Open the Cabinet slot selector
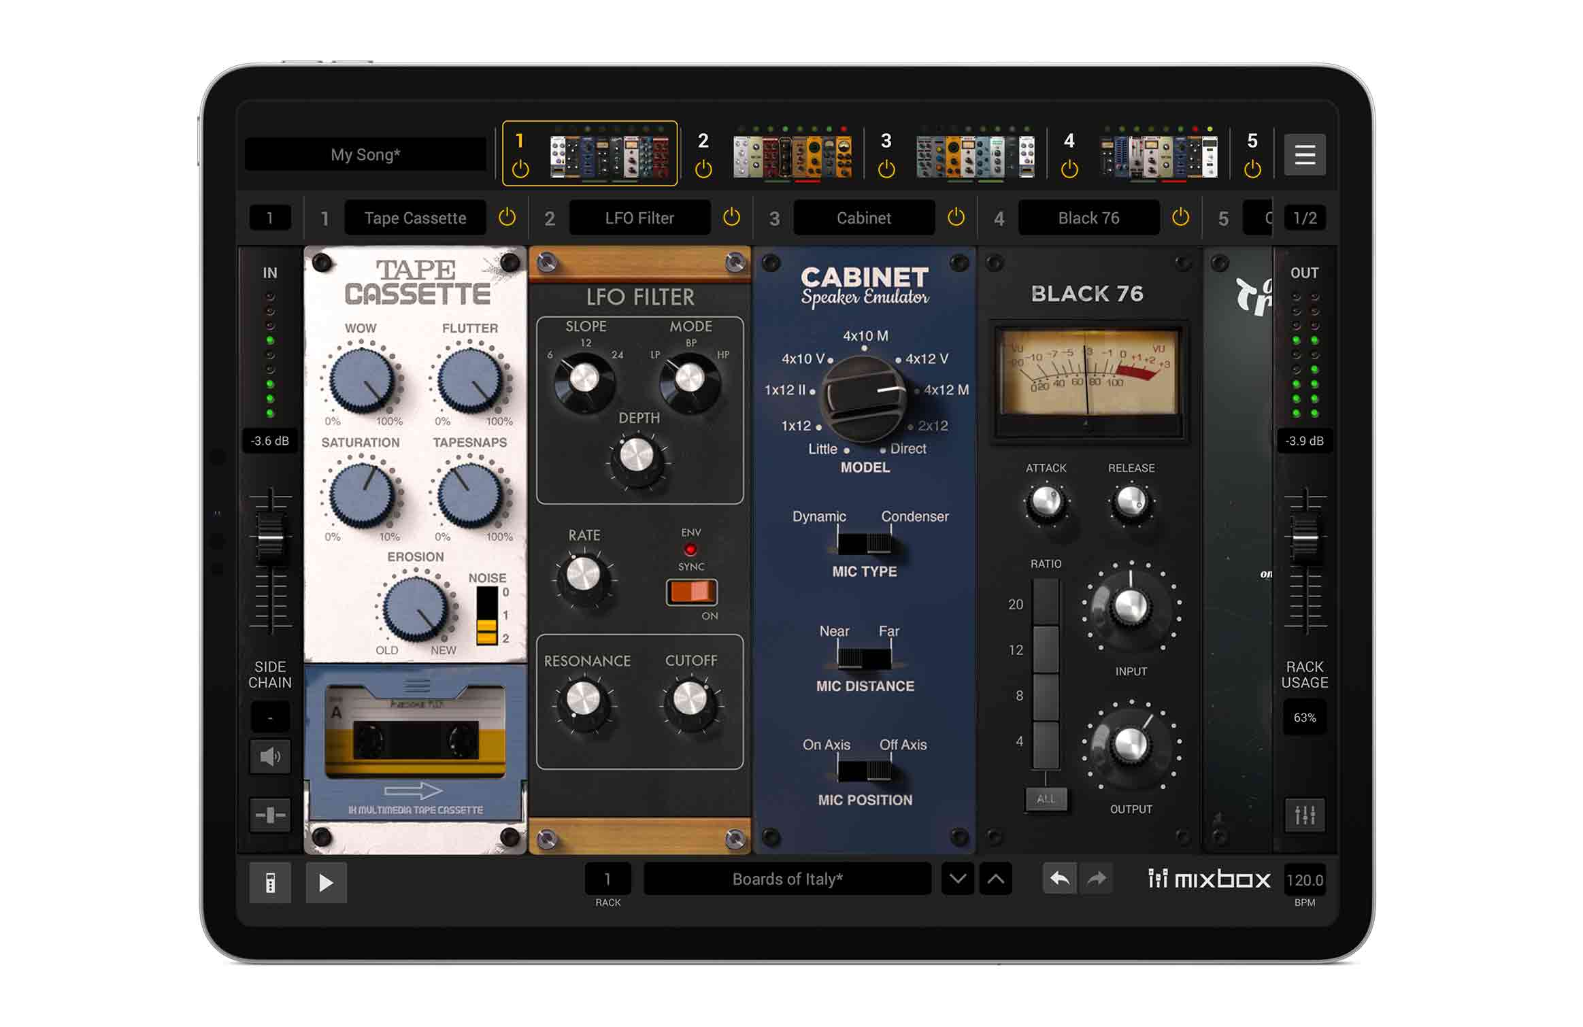1583x1027 pixels. tap(864, 218)
